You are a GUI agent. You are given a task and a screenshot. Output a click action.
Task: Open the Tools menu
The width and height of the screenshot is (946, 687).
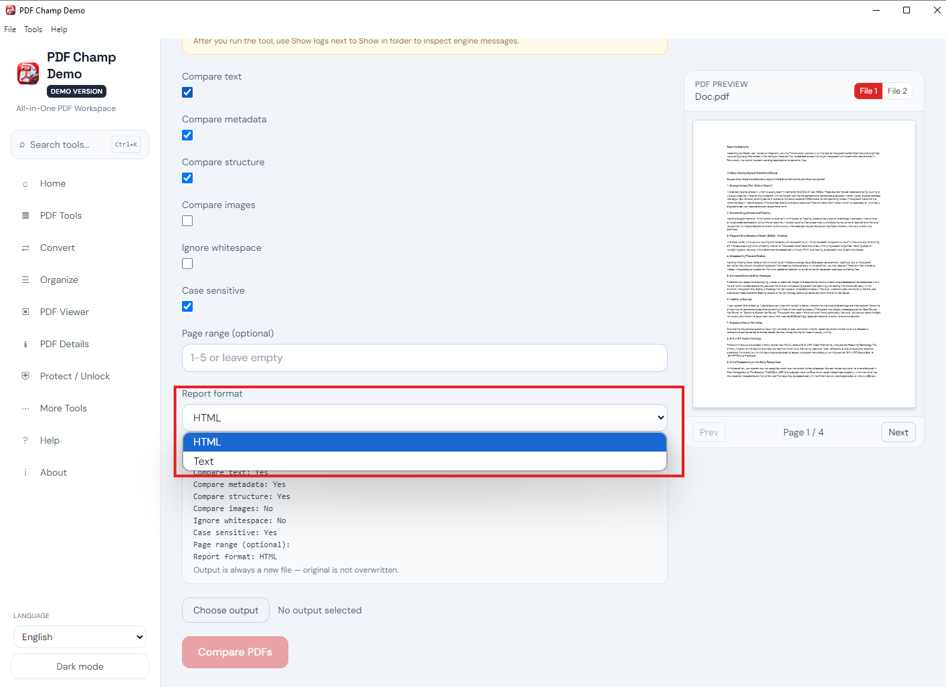[33, 29]
